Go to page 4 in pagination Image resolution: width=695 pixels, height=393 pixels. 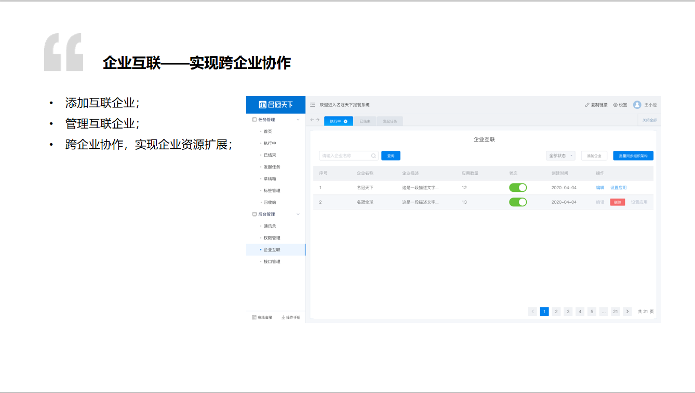(580, 312)
